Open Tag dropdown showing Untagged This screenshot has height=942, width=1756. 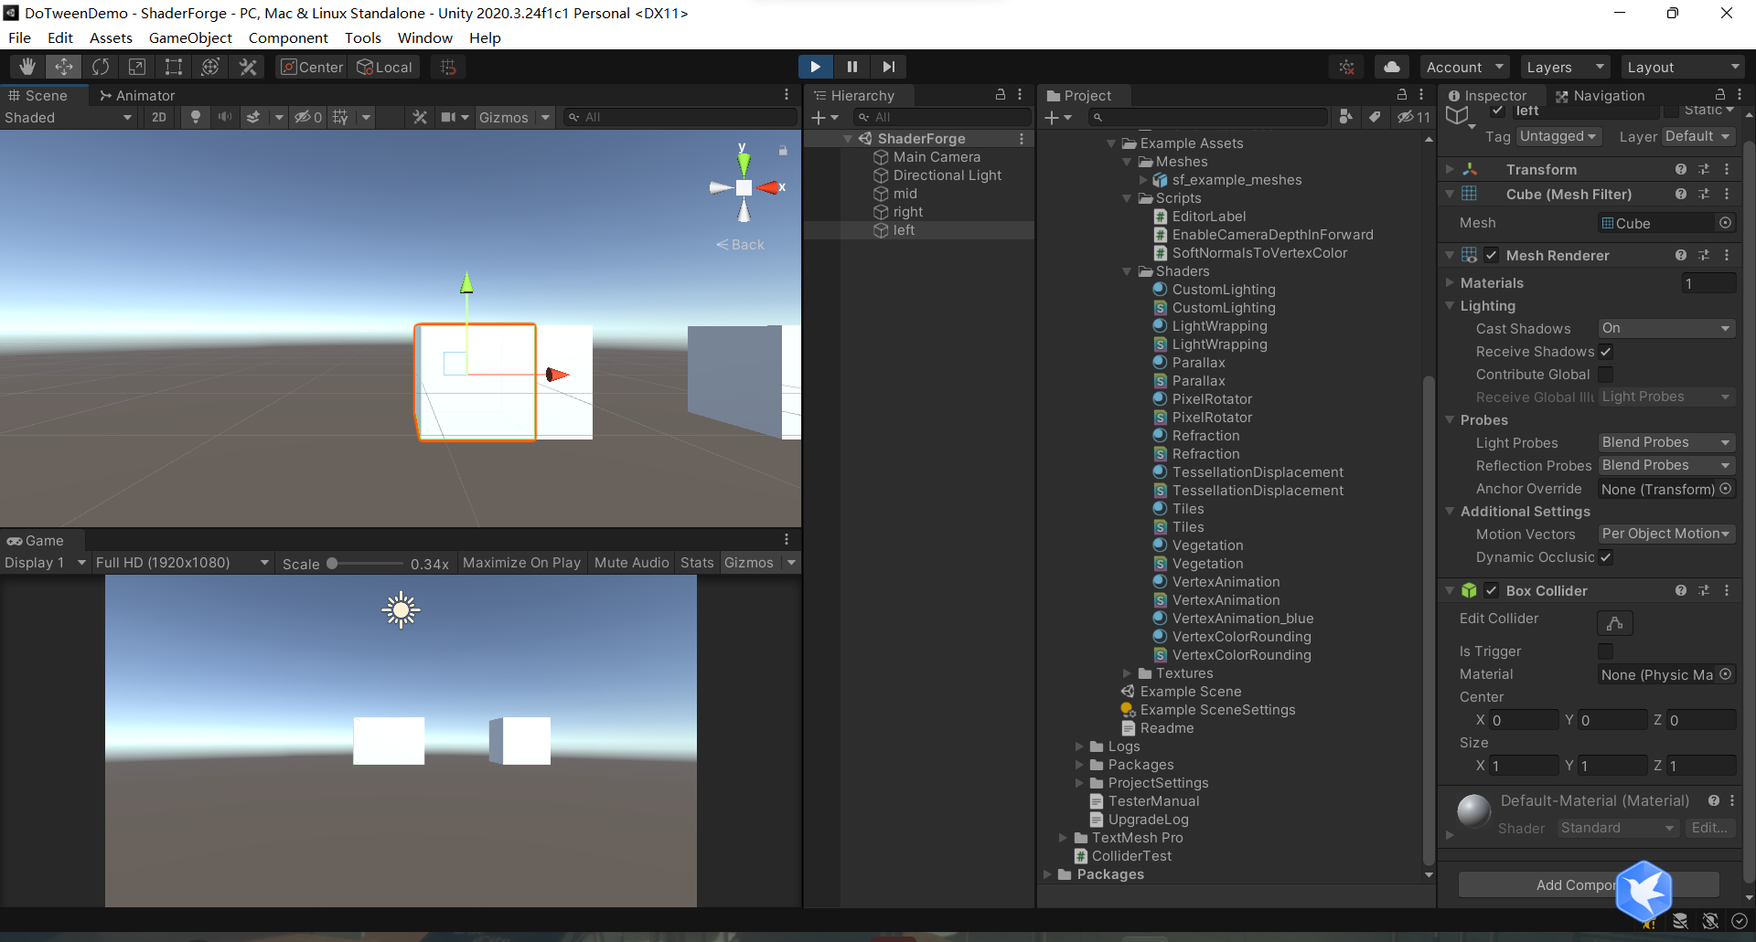(x=1559, y=136)
